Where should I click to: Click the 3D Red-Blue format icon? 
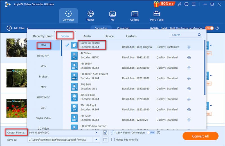(x=74, y=97)
